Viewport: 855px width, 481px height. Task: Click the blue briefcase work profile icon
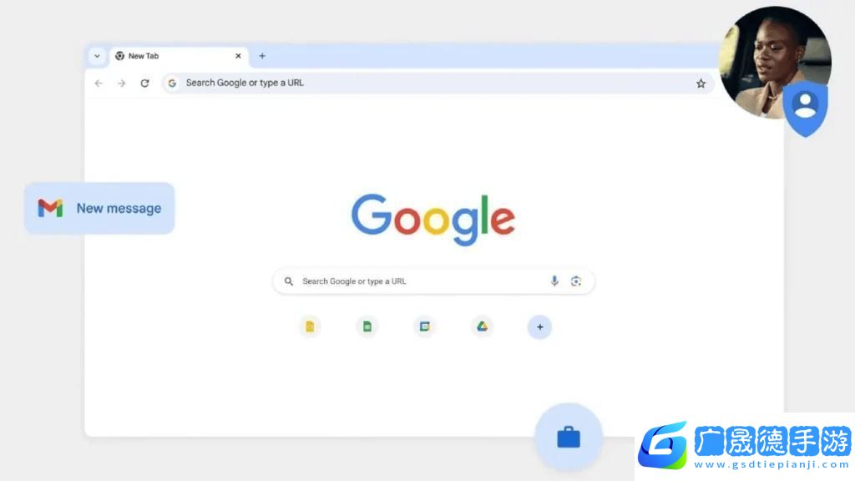pos(568,437)
